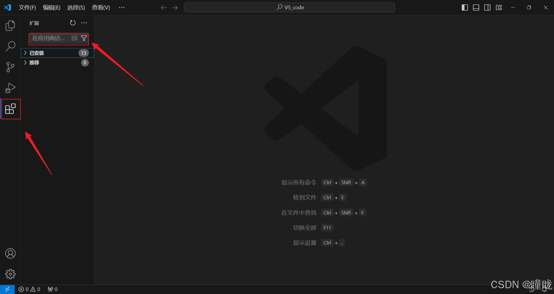This screenshot has width=554, height=294.
Task: Expand the 已安装 extensions section
Action: coord(57,53)
